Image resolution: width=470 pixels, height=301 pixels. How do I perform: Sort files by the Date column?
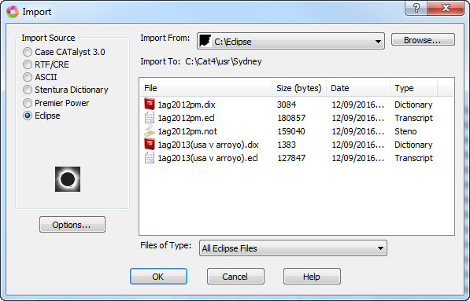pos(358,88)
